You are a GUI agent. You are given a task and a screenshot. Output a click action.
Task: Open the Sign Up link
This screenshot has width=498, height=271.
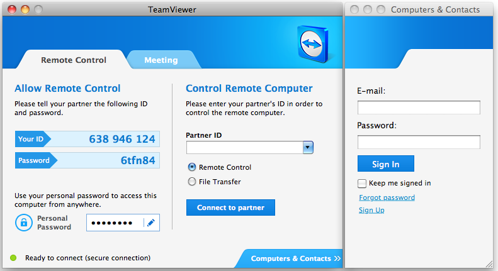coord(371,210)
